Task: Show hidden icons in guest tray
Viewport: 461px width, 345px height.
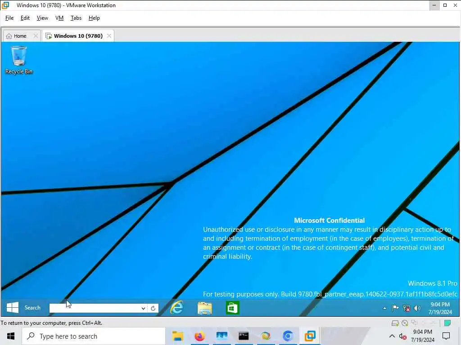Action: click(x=384, y=308)
